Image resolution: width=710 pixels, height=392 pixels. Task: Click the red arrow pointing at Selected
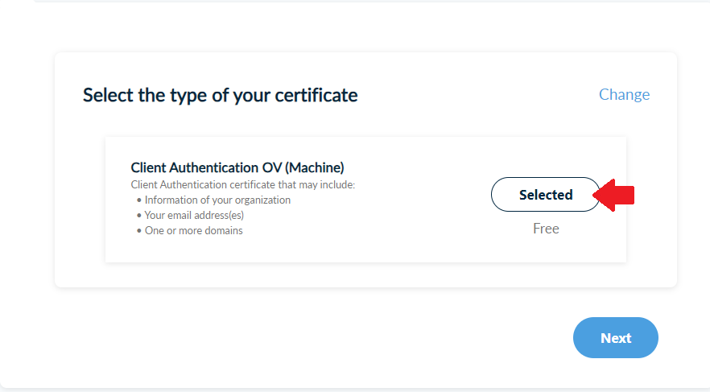click(x=614, y=195)
